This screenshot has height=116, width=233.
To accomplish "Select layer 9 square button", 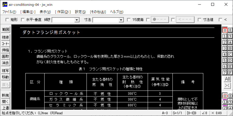I will pos(230,36).
